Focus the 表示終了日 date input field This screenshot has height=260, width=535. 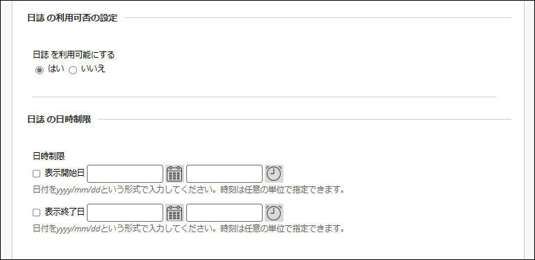pyautogui.click(x=125, y=213)
